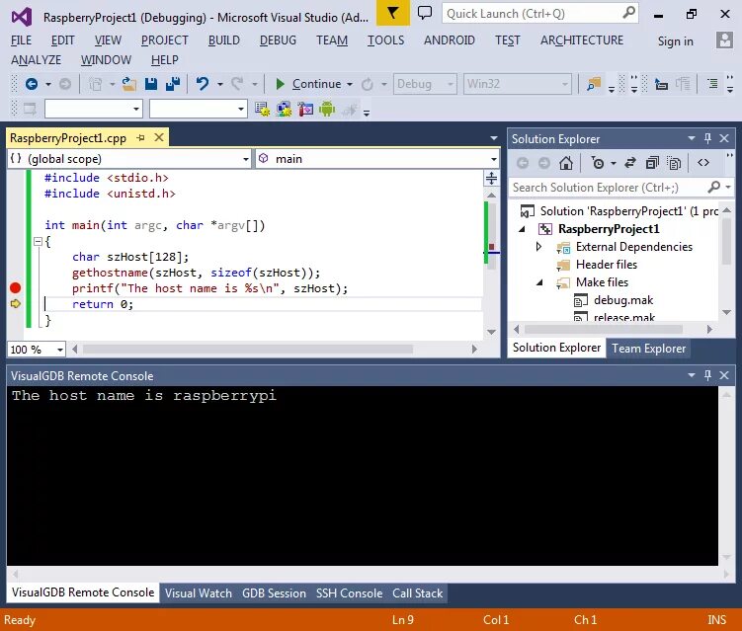
Task: Click the Find in Files icon
Action: pyautogui.click(x=594, y=84)
